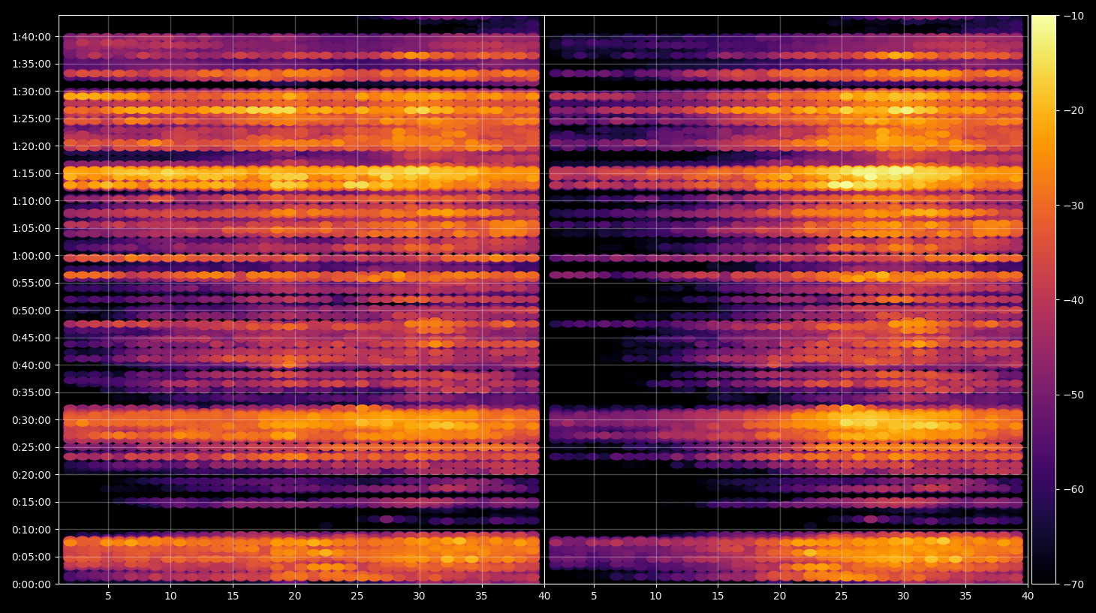
Task: Select x-axis tick 10 under the left heatmap
Action: (x=170, y=596)
